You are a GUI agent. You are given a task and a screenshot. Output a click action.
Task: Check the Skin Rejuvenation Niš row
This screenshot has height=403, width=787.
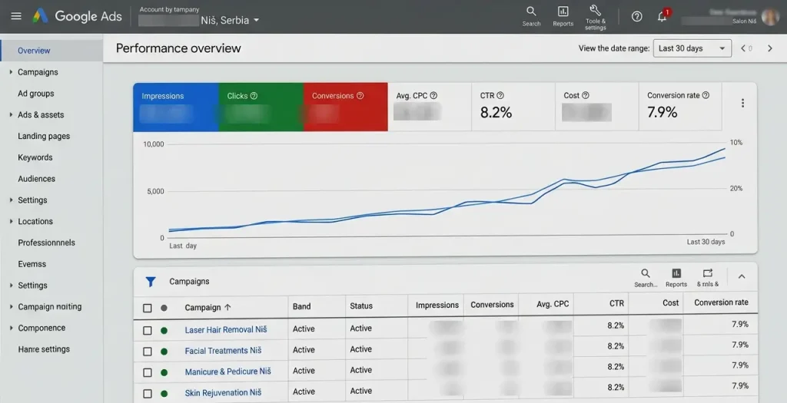pos(147,394)
